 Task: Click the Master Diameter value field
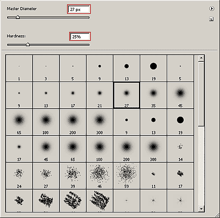pyautogui.click(x=79, y=9)
